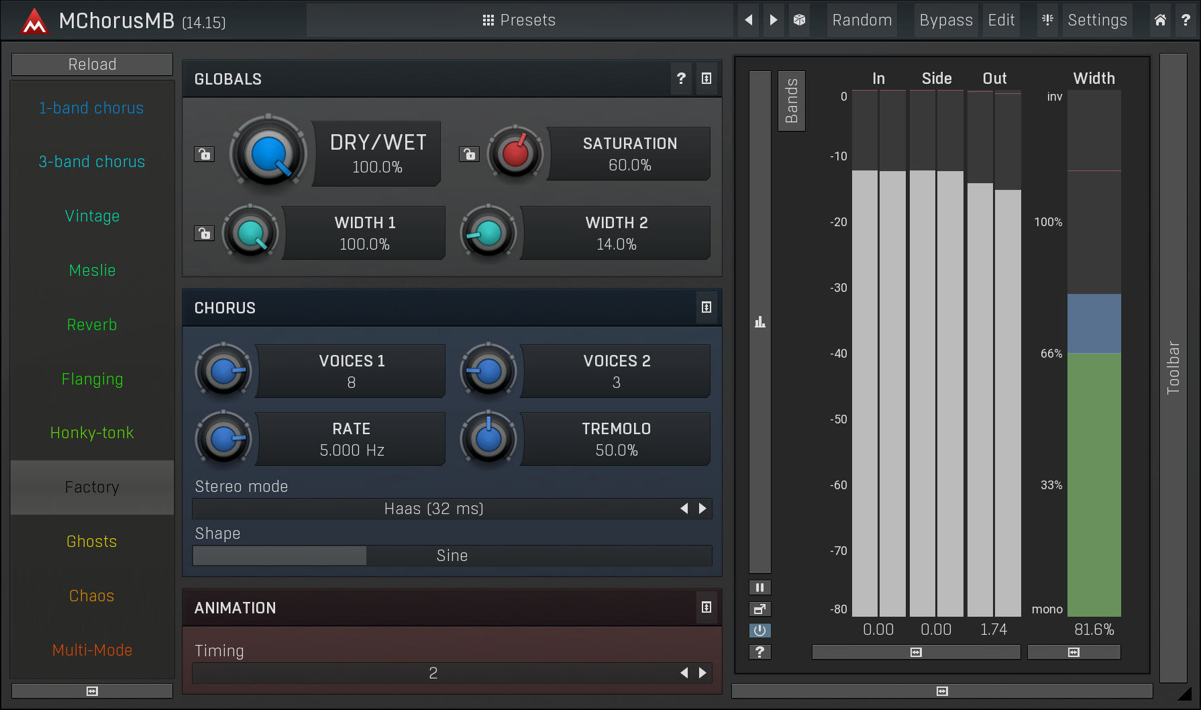The width and height of the screenshot is (1201, 710).
Task: Collapse the Chorus panel
Action: click(x=707, y=307)
